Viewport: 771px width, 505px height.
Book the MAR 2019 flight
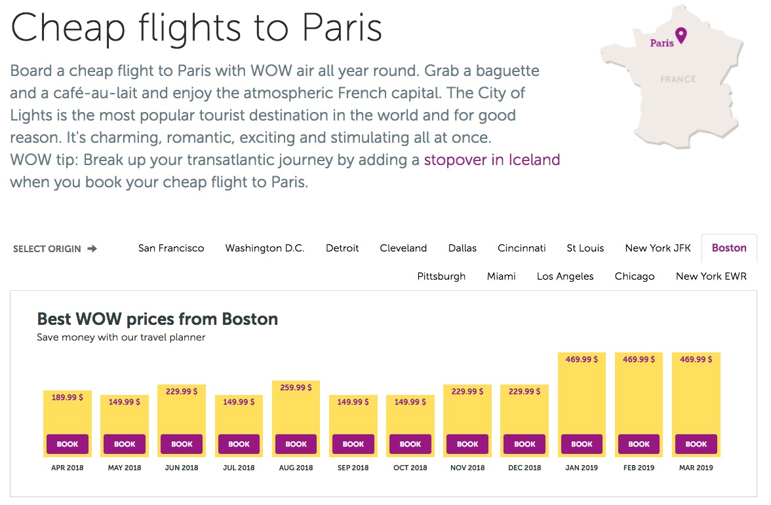point(696,444)
